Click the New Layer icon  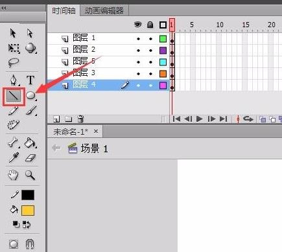[56, 119]
